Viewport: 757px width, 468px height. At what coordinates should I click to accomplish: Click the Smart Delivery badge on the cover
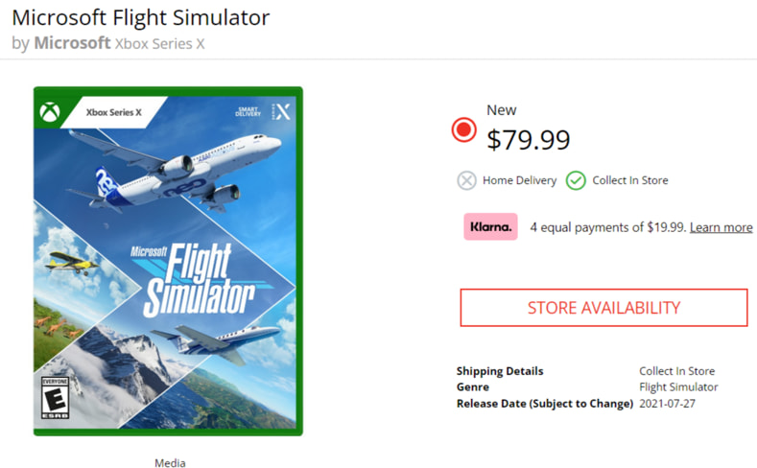click(248, 111)
